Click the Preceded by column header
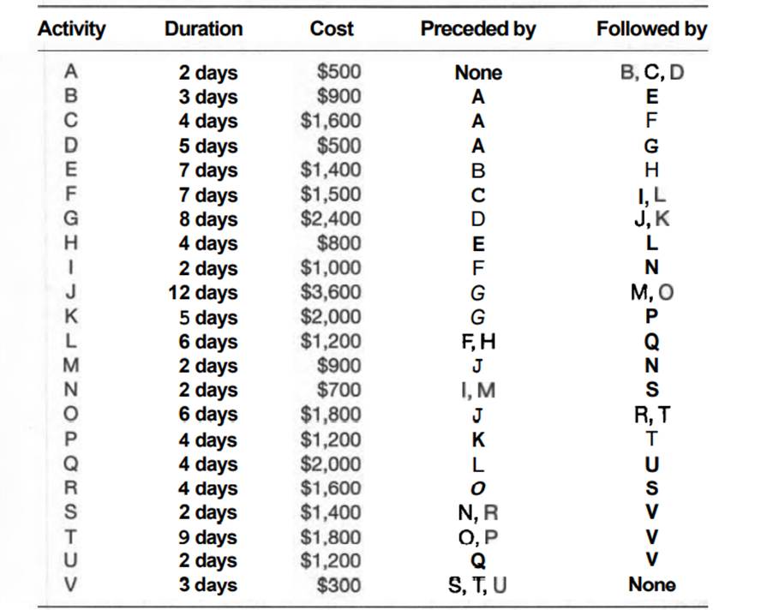This screenshot has width=773, height=610. pos(477,29)
